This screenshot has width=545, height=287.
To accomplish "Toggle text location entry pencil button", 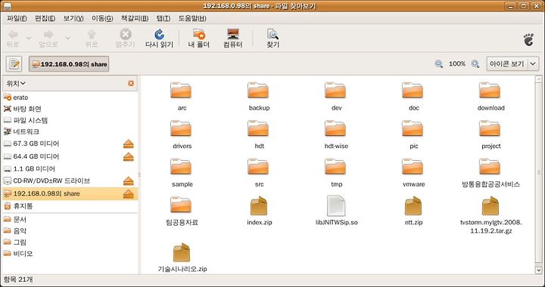I will [14, 63].
